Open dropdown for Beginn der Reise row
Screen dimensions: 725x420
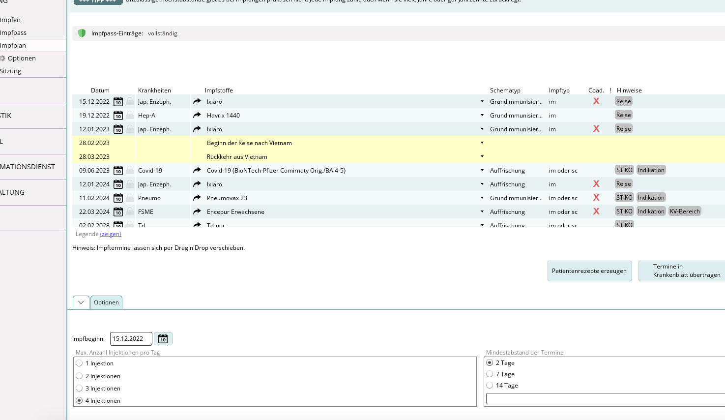pos(482,143)
